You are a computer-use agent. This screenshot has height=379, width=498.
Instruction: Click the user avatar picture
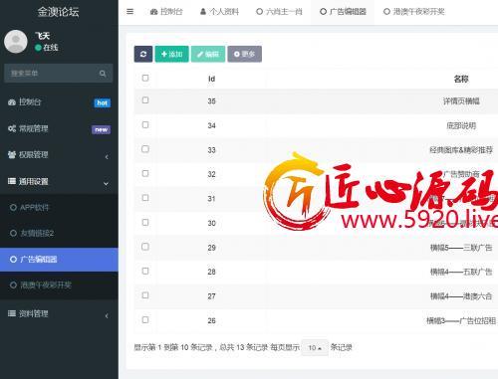15,42
